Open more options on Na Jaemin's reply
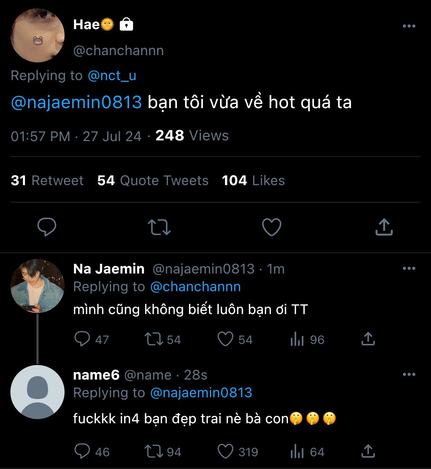This screenshot has width=431, height=469. pyautogui.click(x=409, y=268)
